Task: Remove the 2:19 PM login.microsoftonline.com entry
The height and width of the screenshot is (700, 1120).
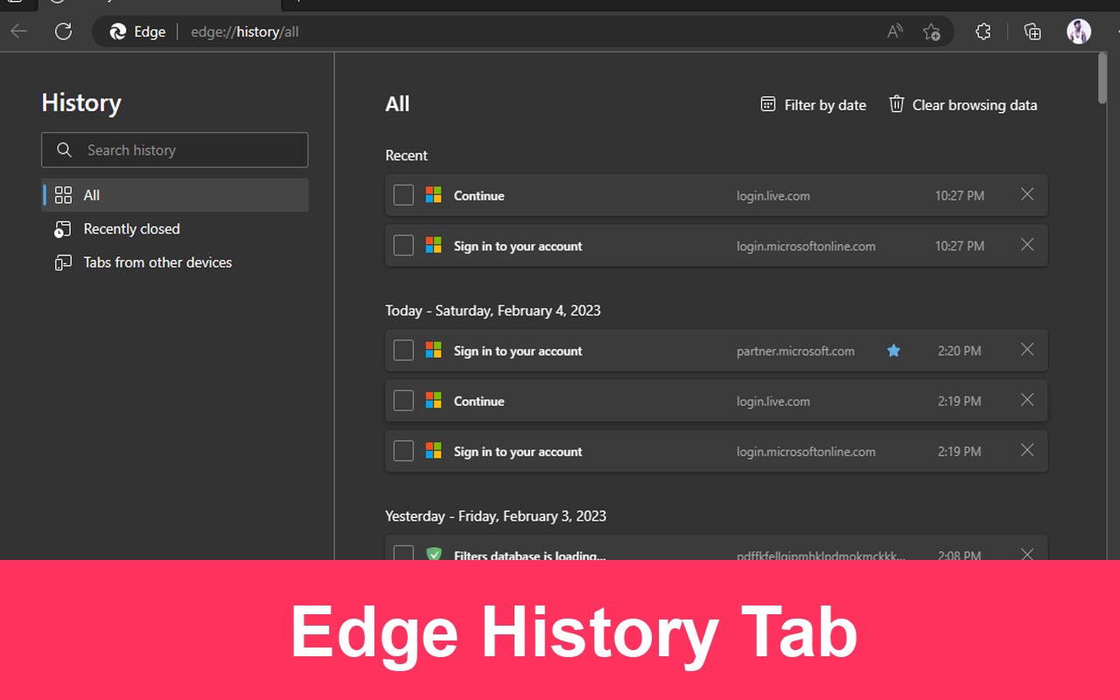Action: [x=1027, y=451]
